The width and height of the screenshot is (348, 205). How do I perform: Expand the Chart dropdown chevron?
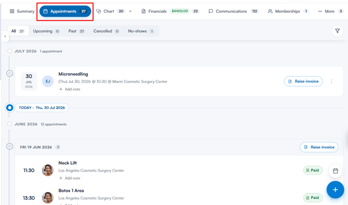(130, 12)
